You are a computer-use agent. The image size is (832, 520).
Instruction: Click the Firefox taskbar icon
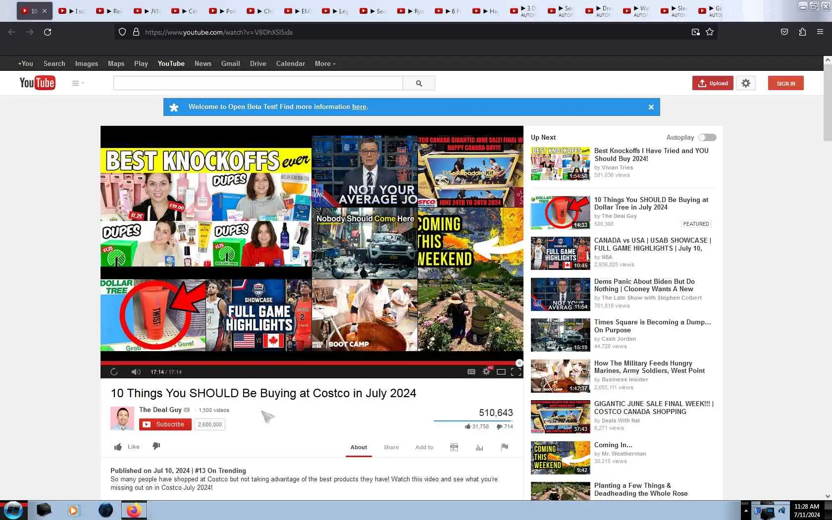[x=134, y=510]
